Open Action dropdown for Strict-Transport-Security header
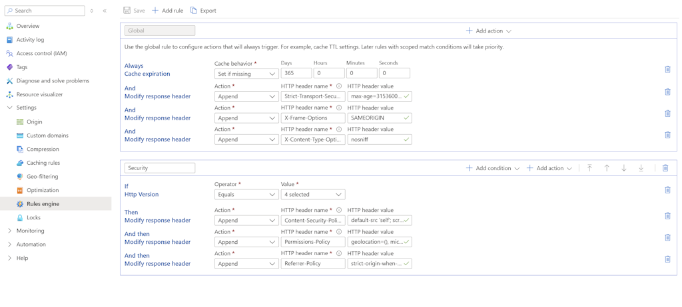 pyautogui.click(x=246, y=96)
